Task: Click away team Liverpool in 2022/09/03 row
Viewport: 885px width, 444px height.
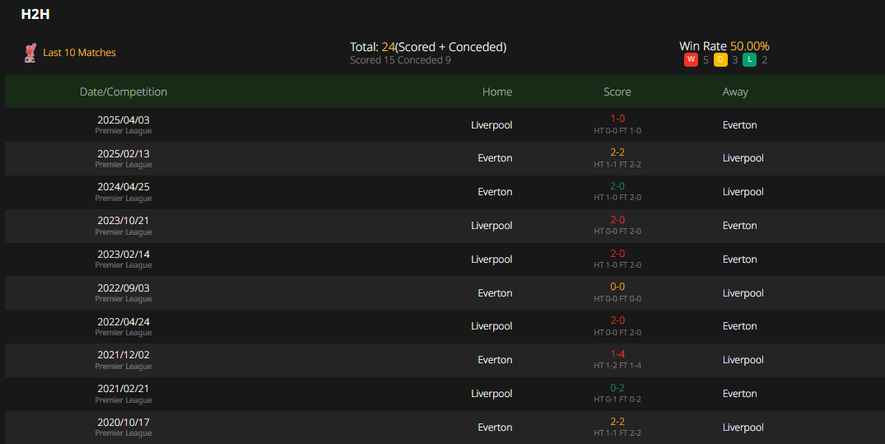Action: tap(743, 294)
